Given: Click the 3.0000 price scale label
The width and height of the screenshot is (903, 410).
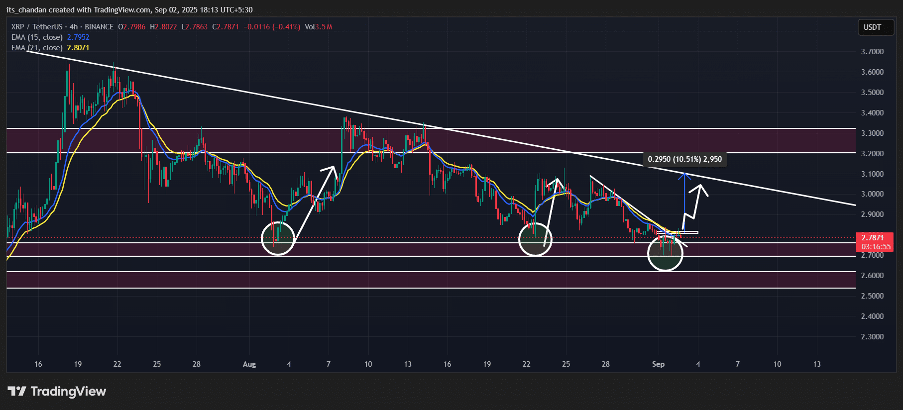Looking at the screenshot, I should tap(872, 194).
